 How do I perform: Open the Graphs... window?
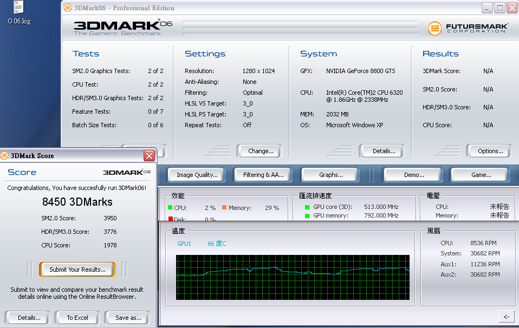330,175
